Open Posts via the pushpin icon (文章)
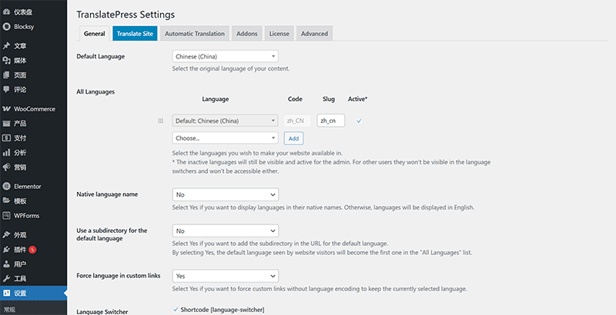This screenshot has width=616, height=315. point(6,46)
